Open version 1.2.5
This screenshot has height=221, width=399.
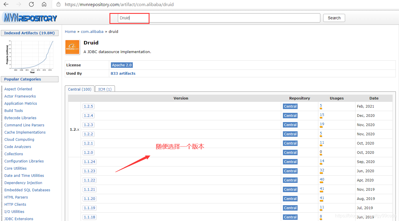pyautogui.click(x=88, y=106)
